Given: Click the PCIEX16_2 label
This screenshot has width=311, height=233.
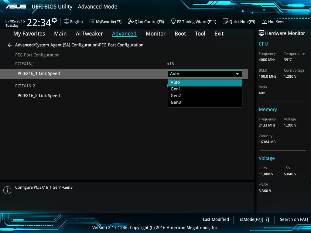Looking at the screenshot, I should (25, 86).
